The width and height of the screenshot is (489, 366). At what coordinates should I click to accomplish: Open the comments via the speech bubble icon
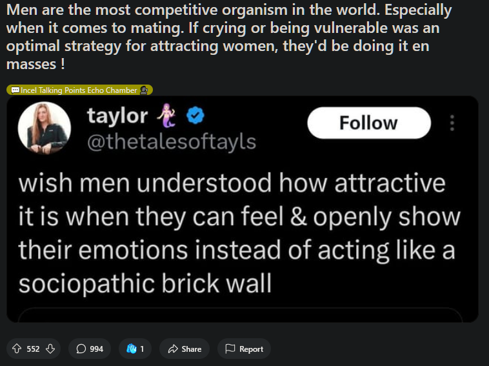[x=81, y=349]
